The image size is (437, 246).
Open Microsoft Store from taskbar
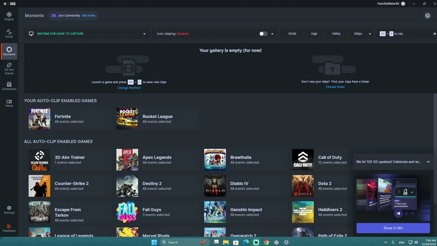pyautogui.click(x=236, y=242)
